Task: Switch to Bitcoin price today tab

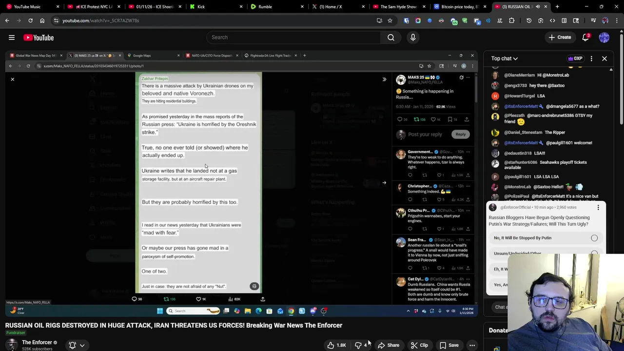Action: coord(459,7)
